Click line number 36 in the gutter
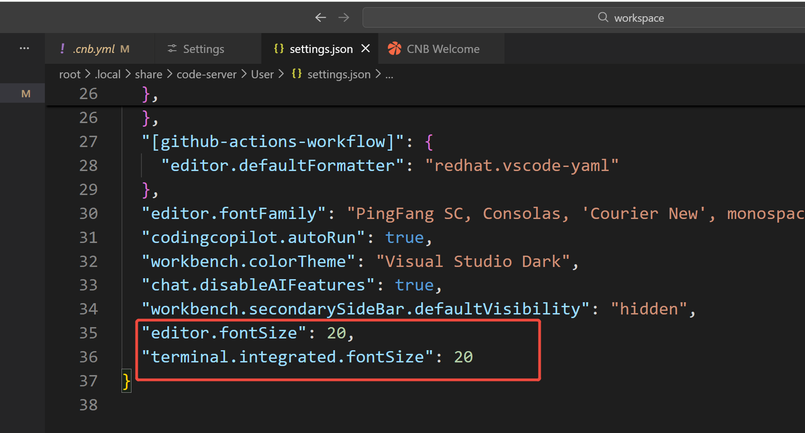The image size is (805, 433). tap(88, 357)
